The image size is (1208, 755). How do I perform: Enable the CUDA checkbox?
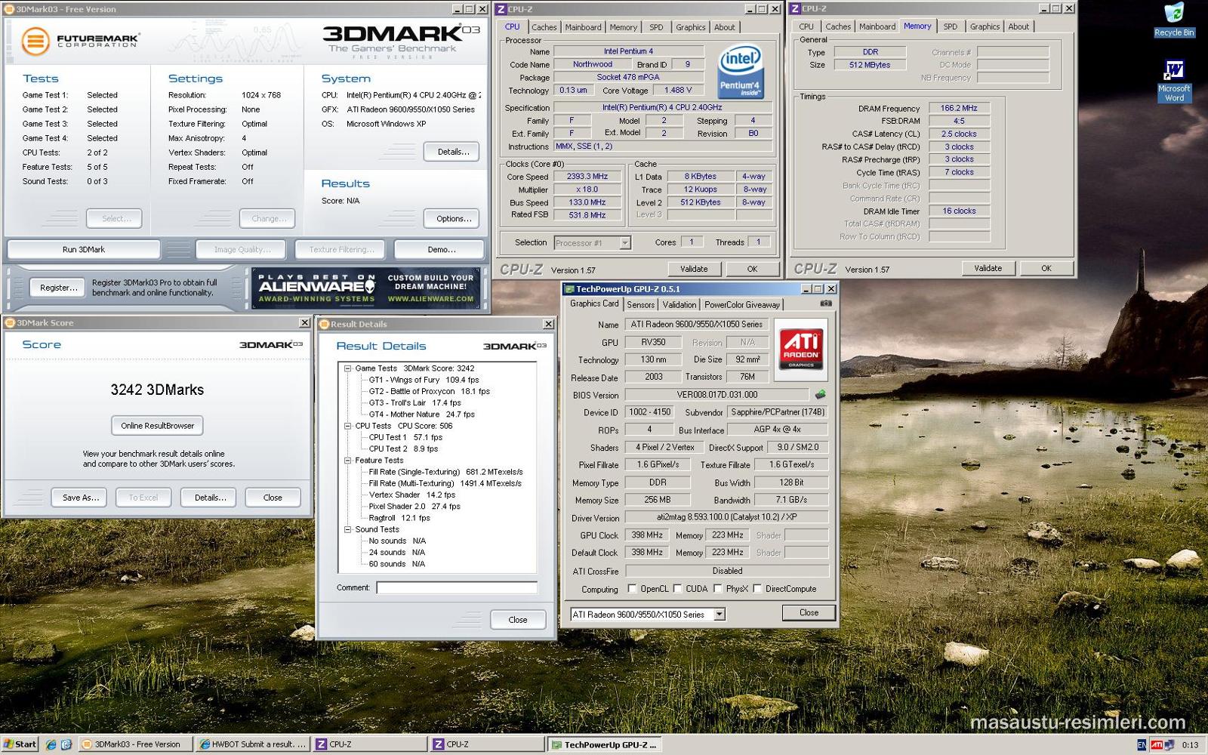point(678,589)
